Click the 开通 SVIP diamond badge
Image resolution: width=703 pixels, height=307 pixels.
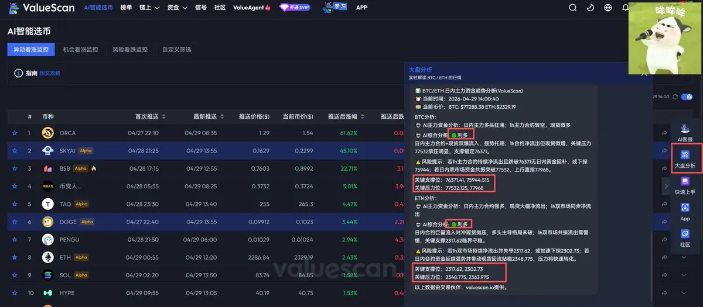[295, 8]
